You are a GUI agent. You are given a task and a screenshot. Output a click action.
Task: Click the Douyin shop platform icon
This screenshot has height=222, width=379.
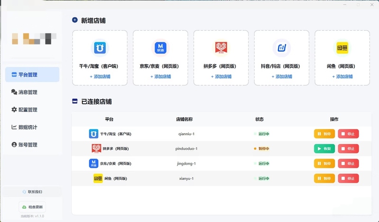click(x=281, y=48)
